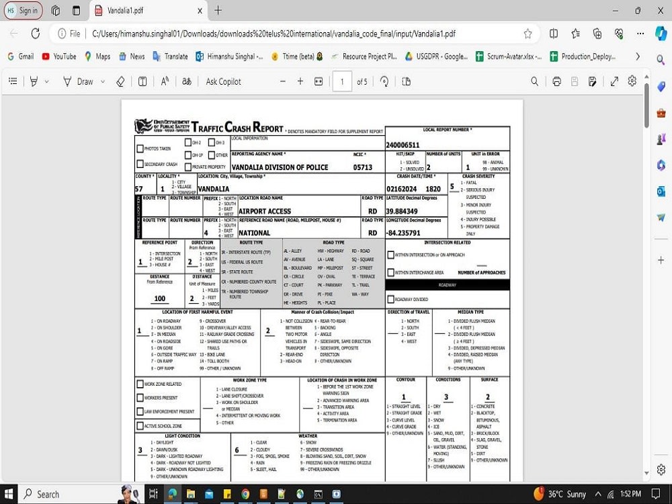Open Settings and more menu
672x504 pixels.
pos(640,34)
